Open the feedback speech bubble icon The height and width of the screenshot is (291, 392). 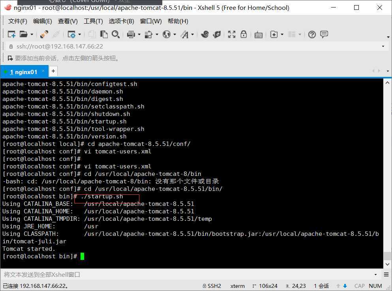click(324, 35)
